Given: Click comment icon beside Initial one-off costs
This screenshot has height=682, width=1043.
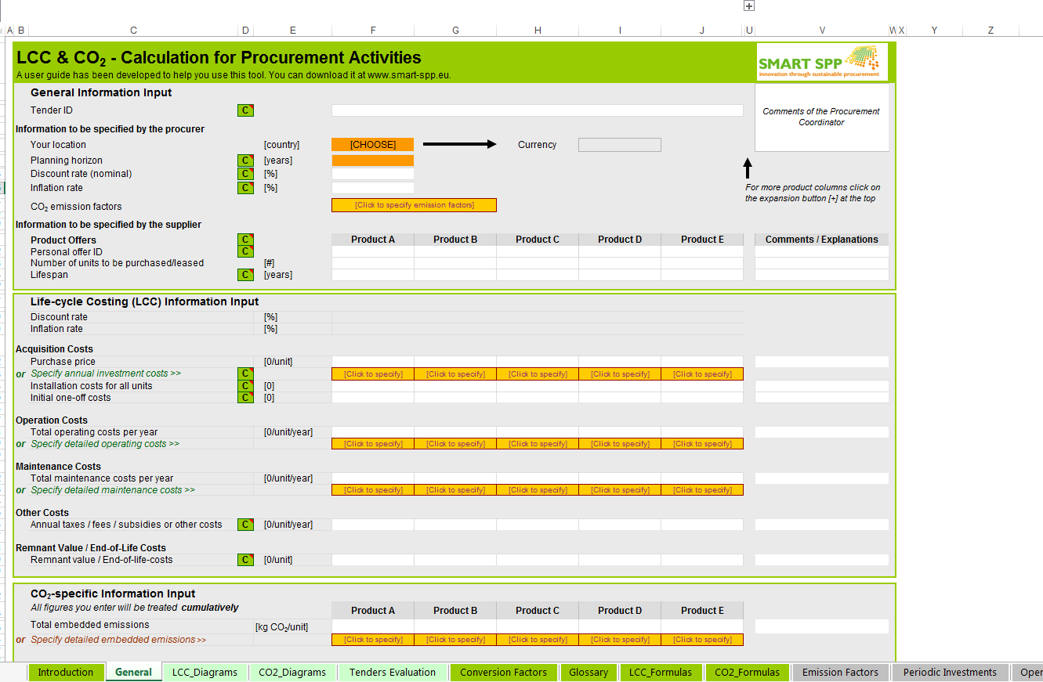Looking at the screenshot, I should click(x=246, y=398).
